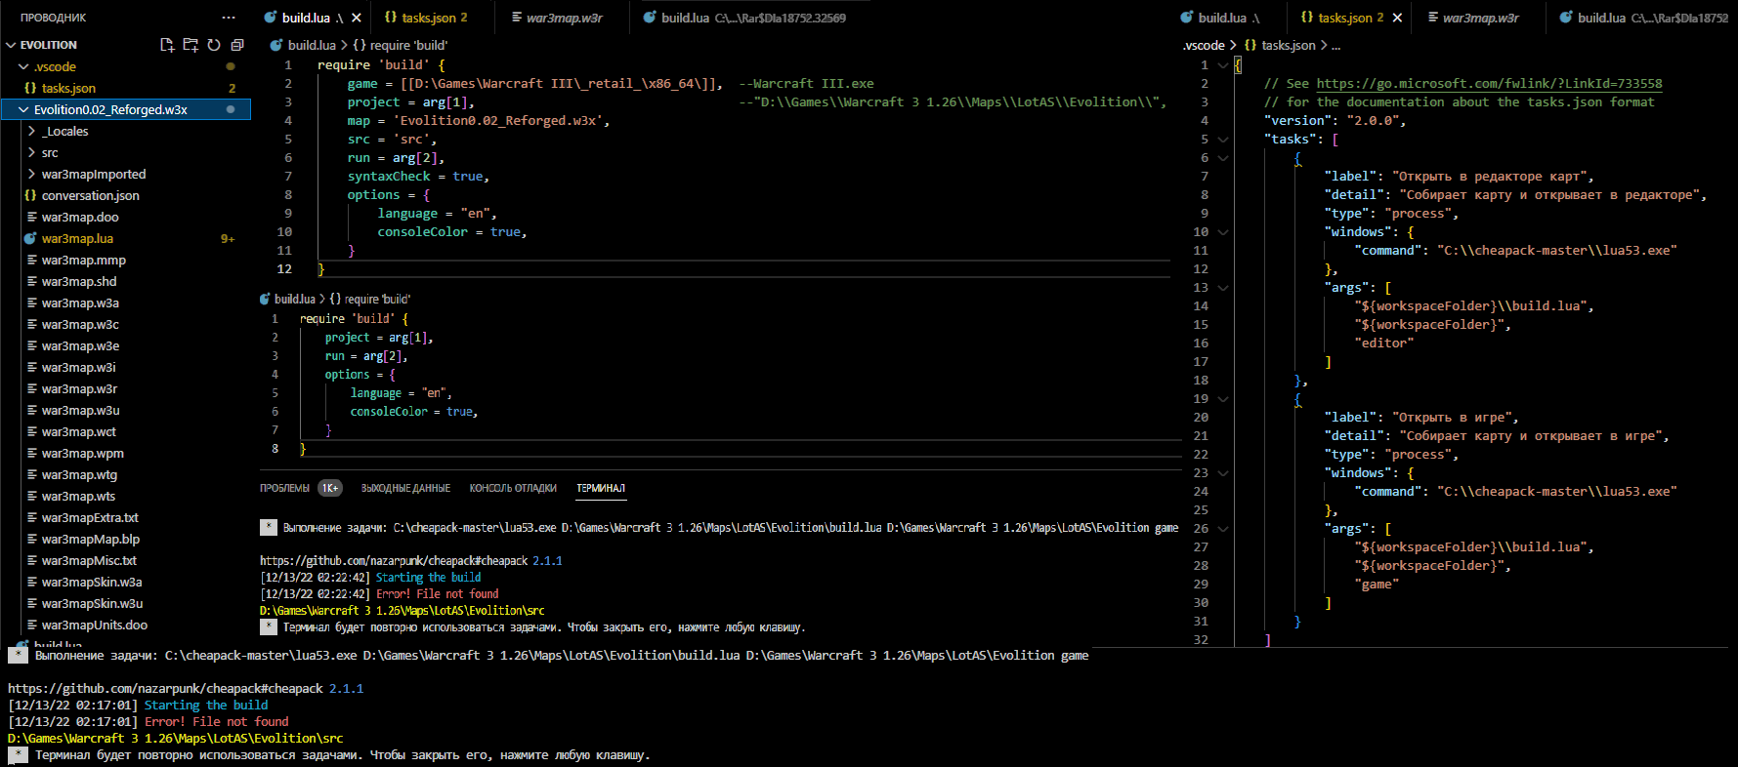Click the New File icon in Explorer
1738x767 pixels.
click(x=167, y=45)
